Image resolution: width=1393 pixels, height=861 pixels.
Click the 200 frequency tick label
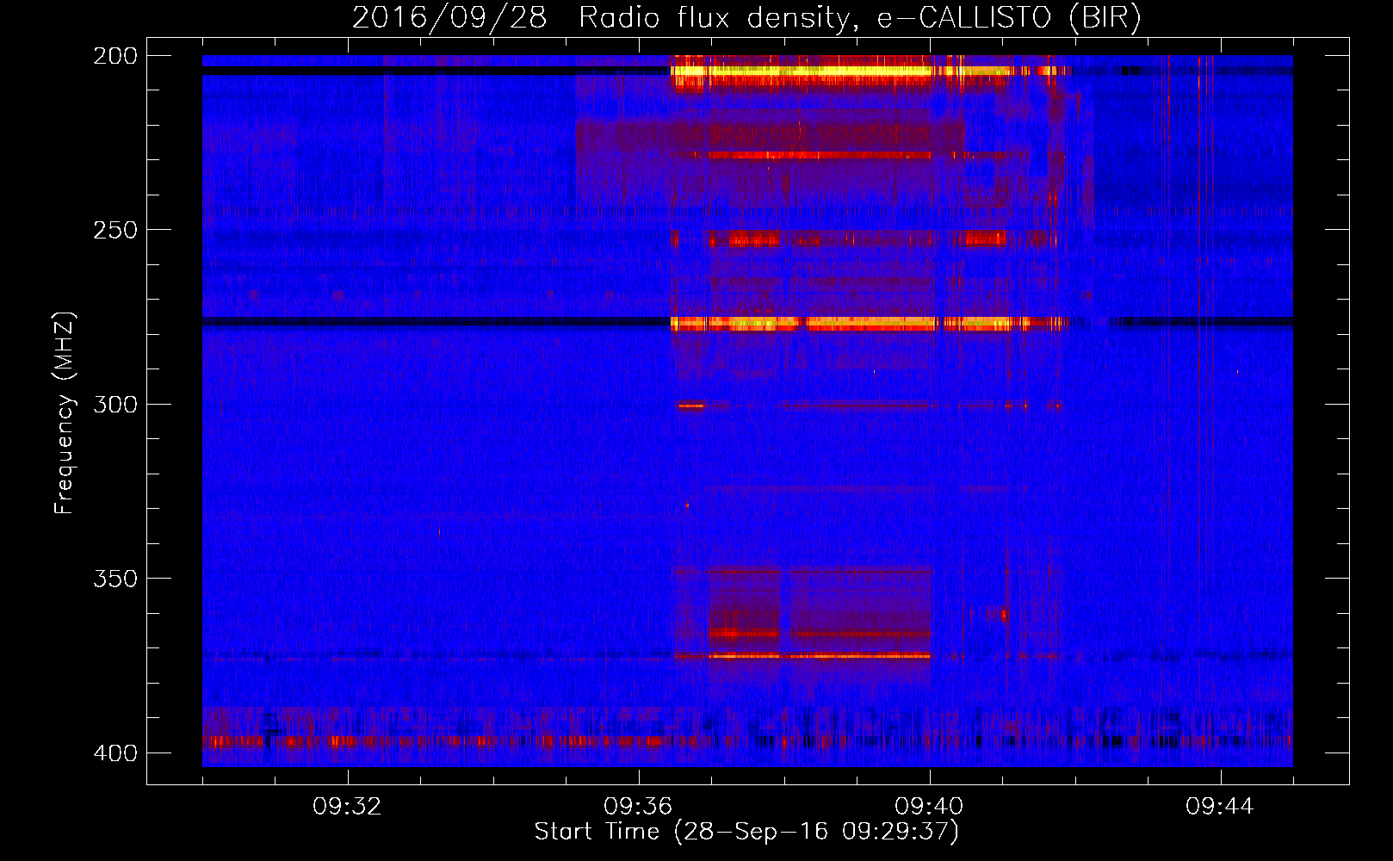(x=115, y=56)
